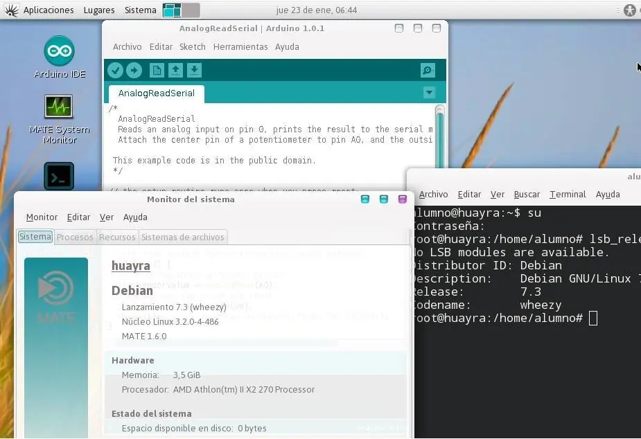The height and width of the screenshot is (439, 641).
Task: Open the Herramientas menu in Arduino
Action: point(240,47)
